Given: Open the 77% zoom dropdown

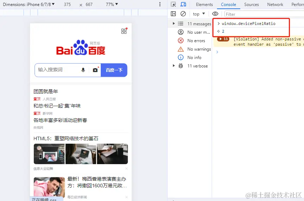Looking at the screenshot, I should coord(112,4).
